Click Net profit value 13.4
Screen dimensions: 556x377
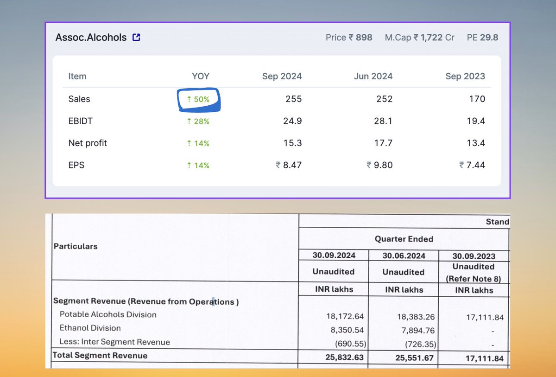[476, 143]
